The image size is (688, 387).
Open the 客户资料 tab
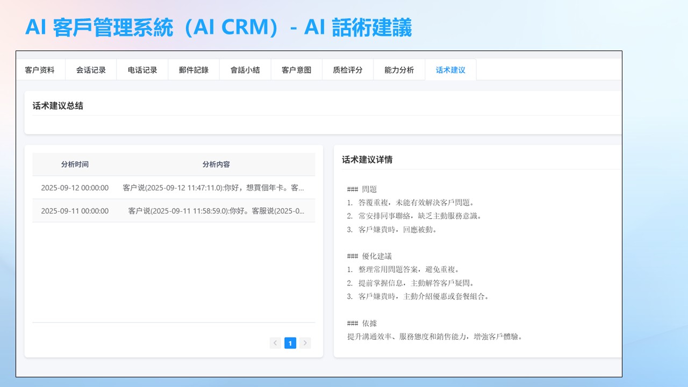pos(40,70)
